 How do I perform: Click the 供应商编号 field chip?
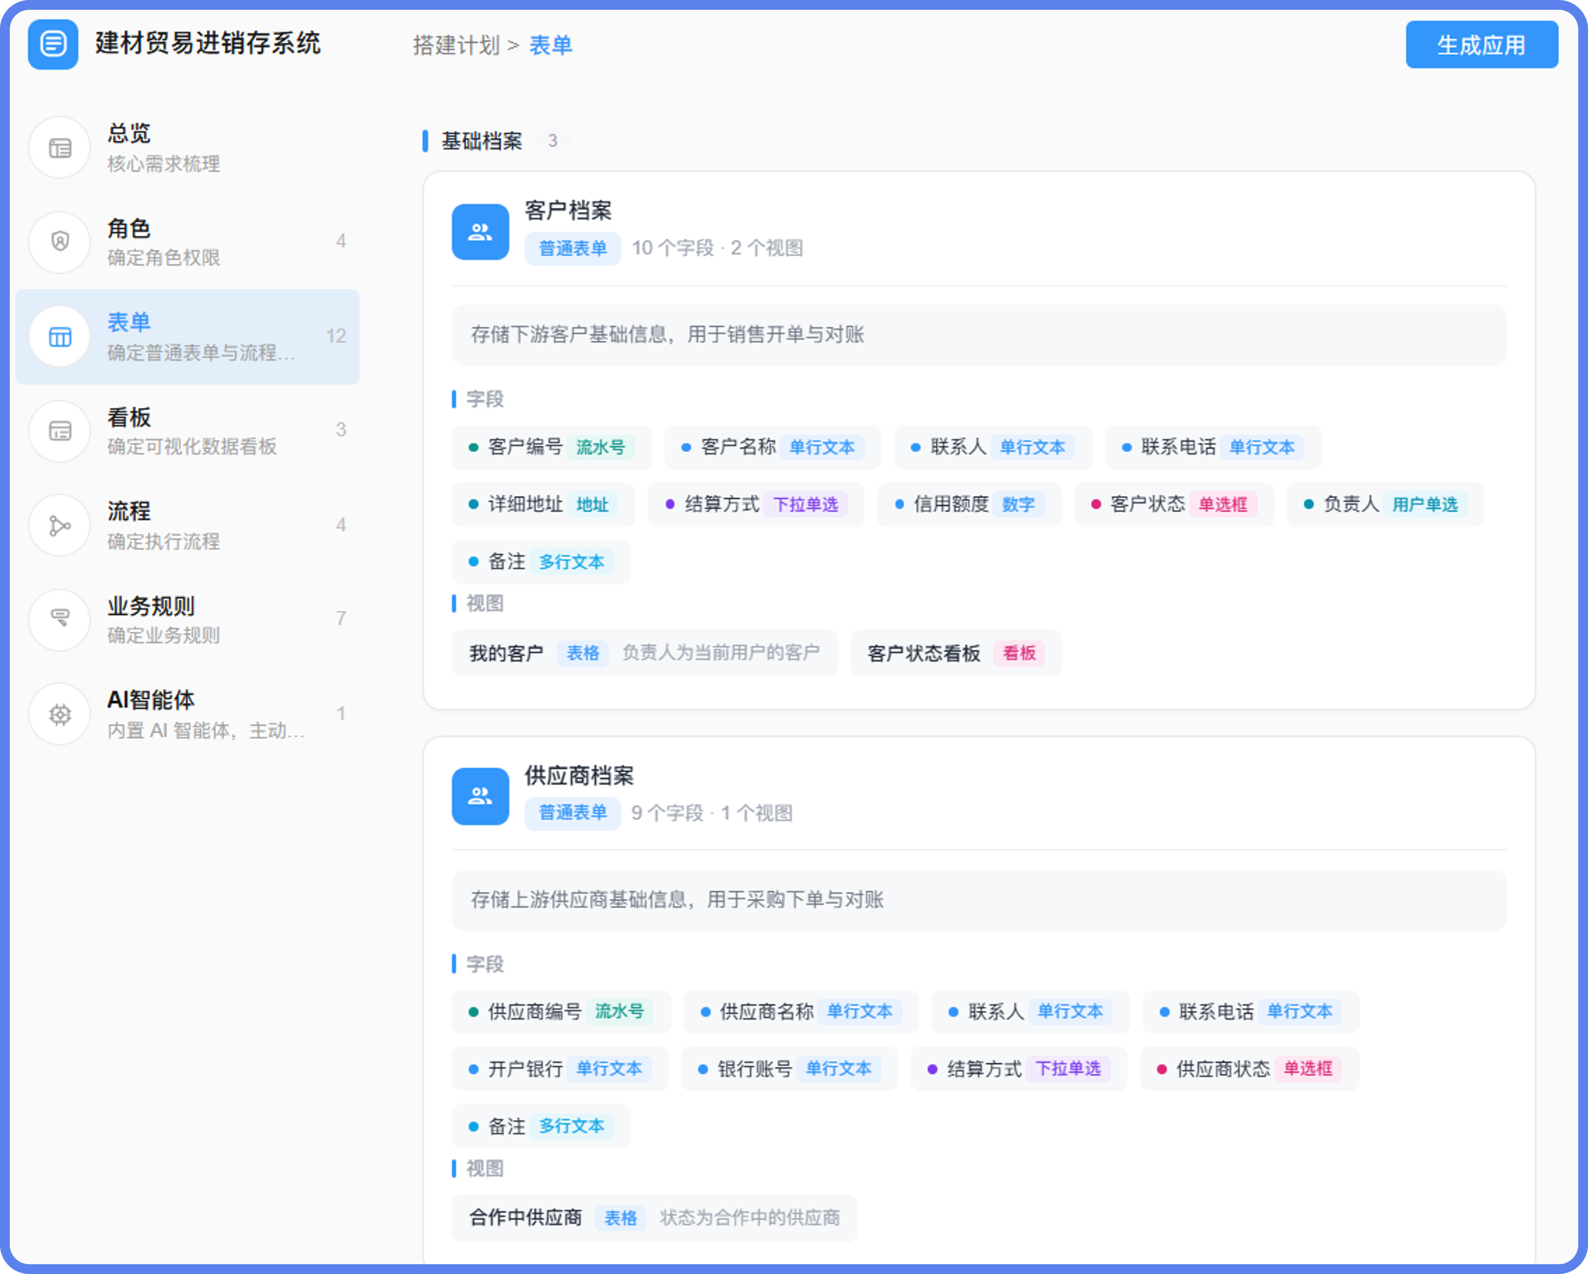pyautogui.click(x=561, y=1011)
